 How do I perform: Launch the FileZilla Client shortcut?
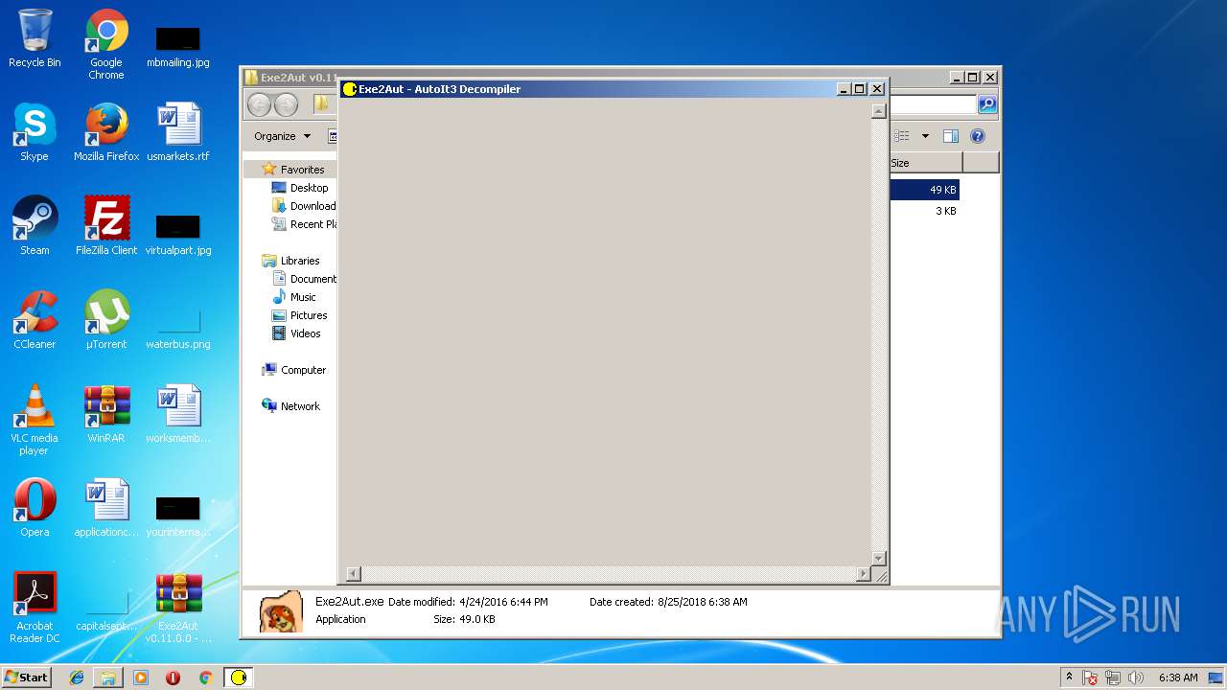(x=106, y=226)
